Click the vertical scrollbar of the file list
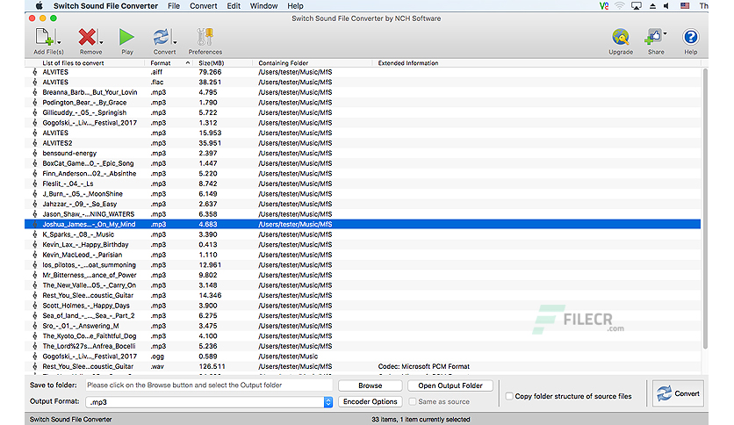This screenshot has width=734, height=425. (705, 208)
